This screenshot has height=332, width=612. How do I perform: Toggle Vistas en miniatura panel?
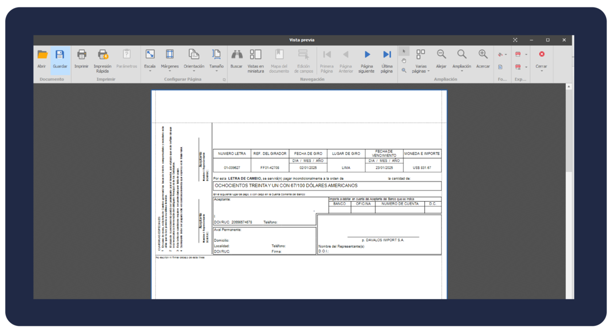pos(256,55)
